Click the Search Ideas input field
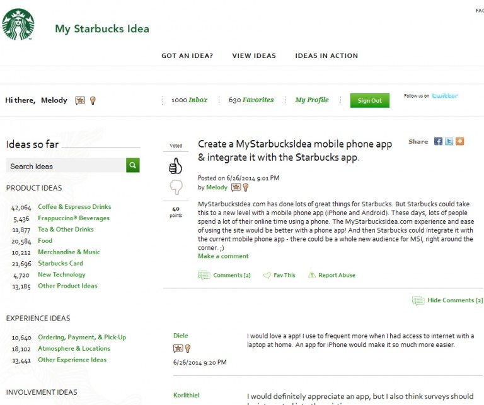 [x=66, y=165]
